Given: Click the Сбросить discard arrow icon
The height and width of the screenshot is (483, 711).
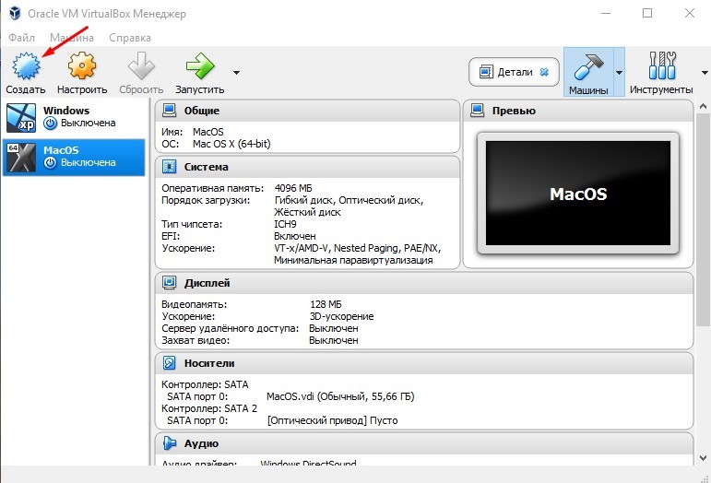Looking at the screenshot, I should click(x=141, y=67).
